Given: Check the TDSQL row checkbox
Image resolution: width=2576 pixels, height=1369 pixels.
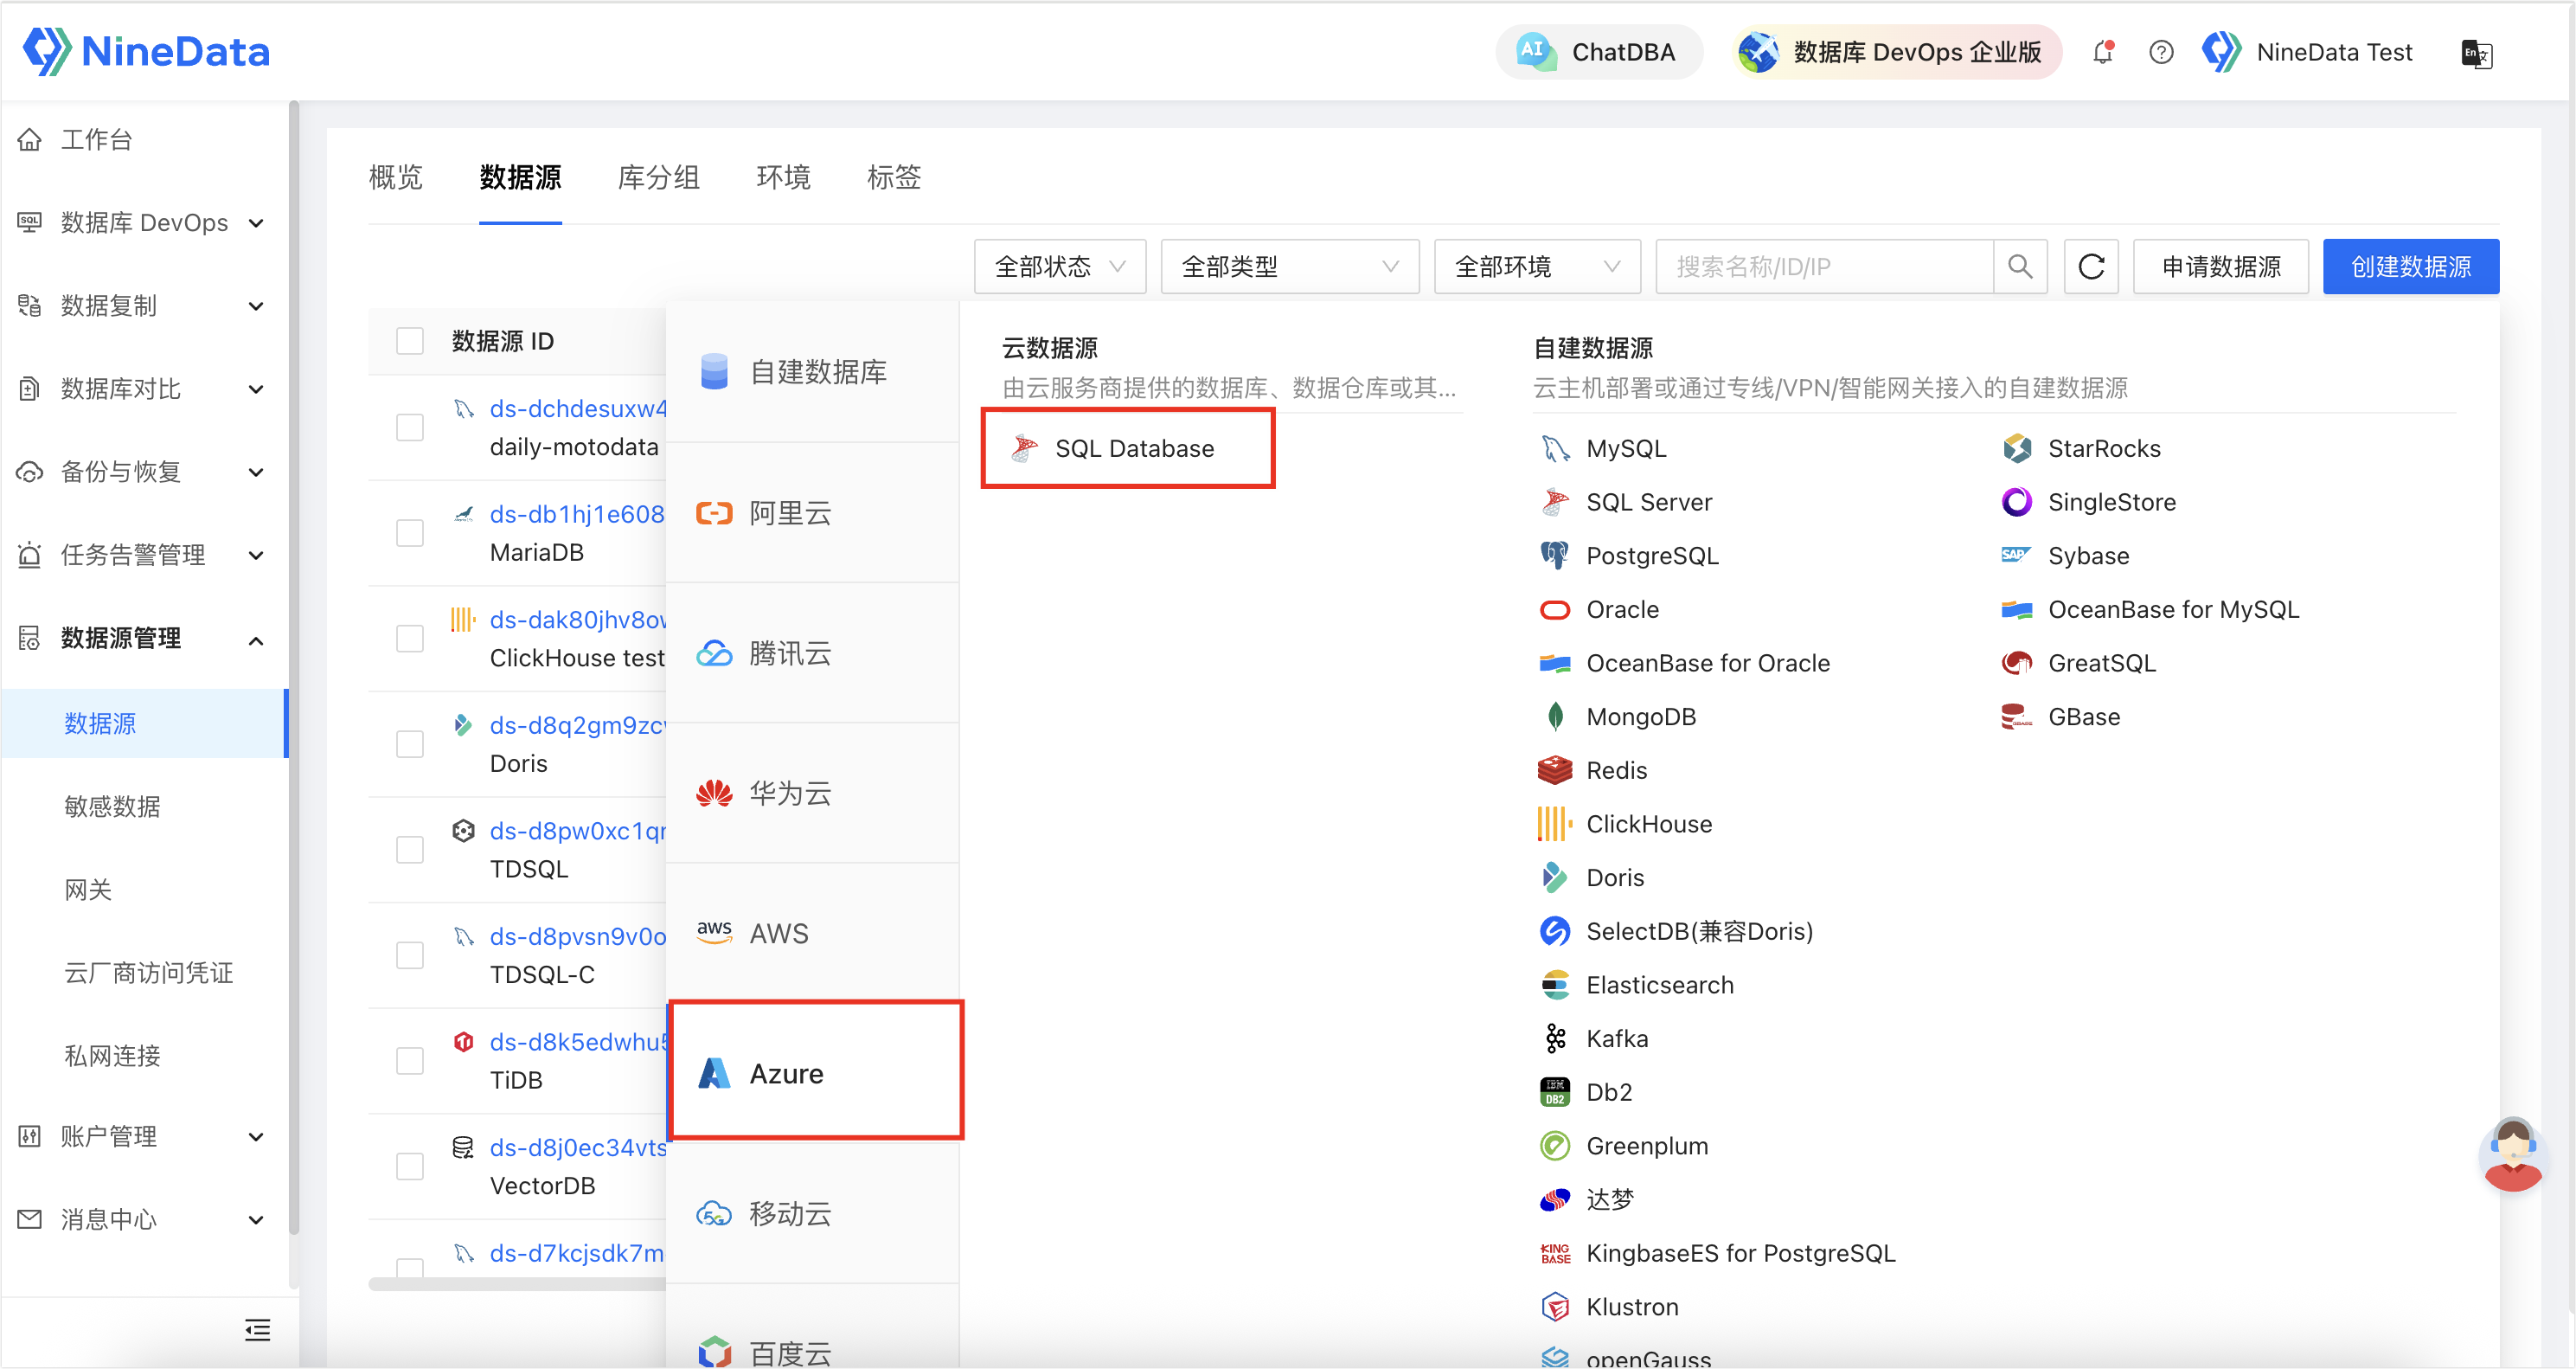Looking at the screenshot, I should [410, 850].
